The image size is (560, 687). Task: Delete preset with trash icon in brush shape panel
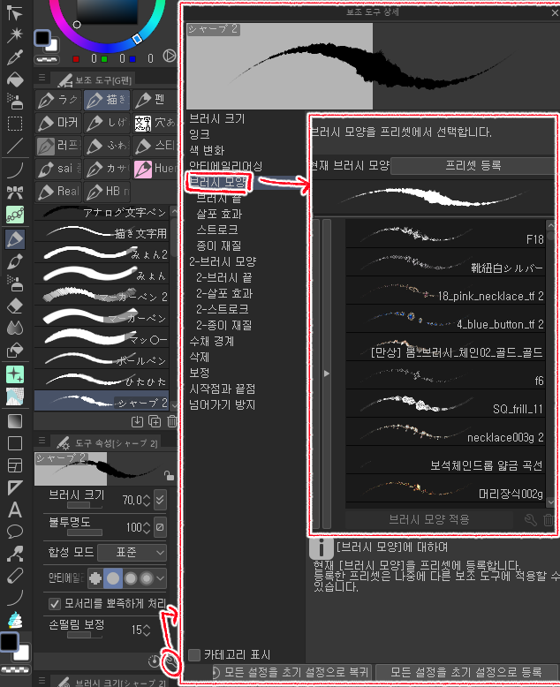click(549, 520)
